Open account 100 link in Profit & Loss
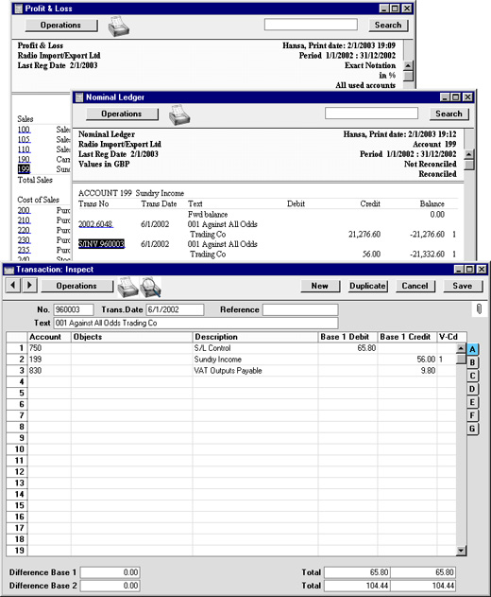Viewport: 491px width, 597px height. pos(24,130)
